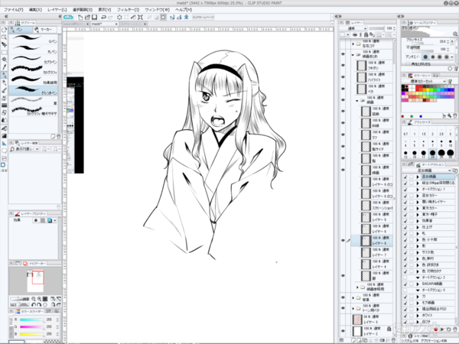Switch to the マーカー sub tool group
The height and width of the screenshot is (344, 459).
tap(47, 30)
